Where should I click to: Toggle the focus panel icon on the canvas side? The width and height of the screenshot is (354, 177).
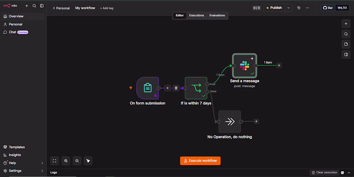(346, 54)
